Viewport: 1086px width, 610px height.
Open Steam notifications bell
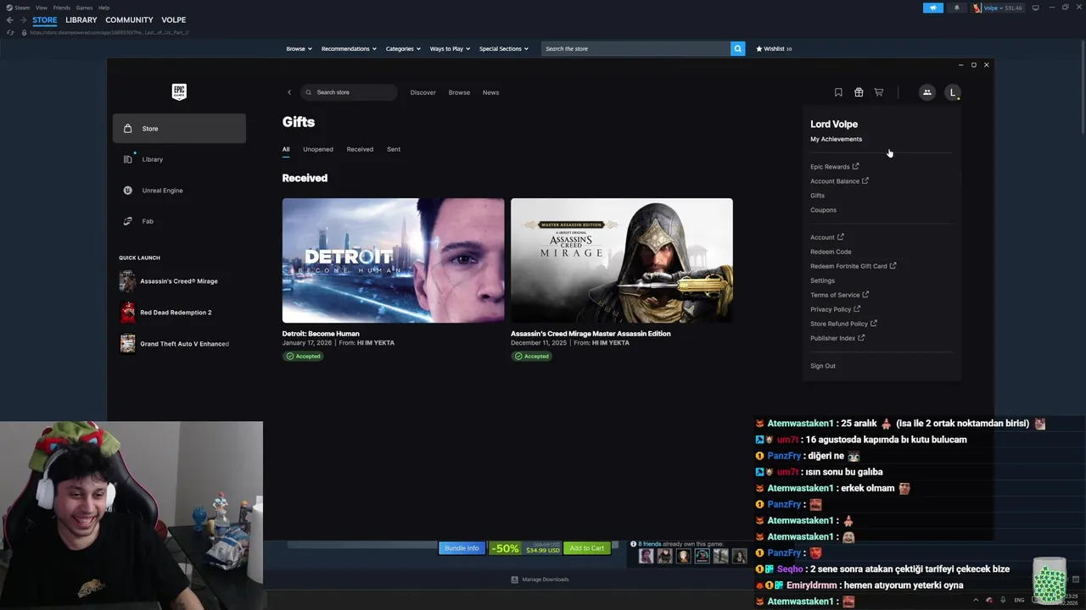(x=957, y=8)
